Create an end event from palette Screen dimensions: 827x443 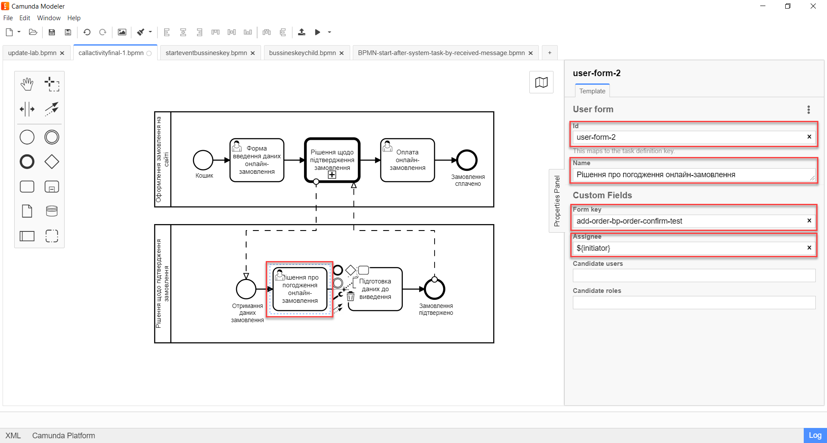[27, 162]
